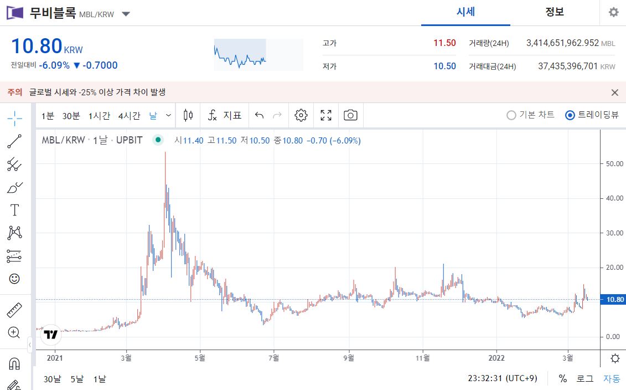This screenshot has height=390, width=626.
Task: Click the 거래대금(24H) value 37,435,396,701
Action: click(568, 66)
